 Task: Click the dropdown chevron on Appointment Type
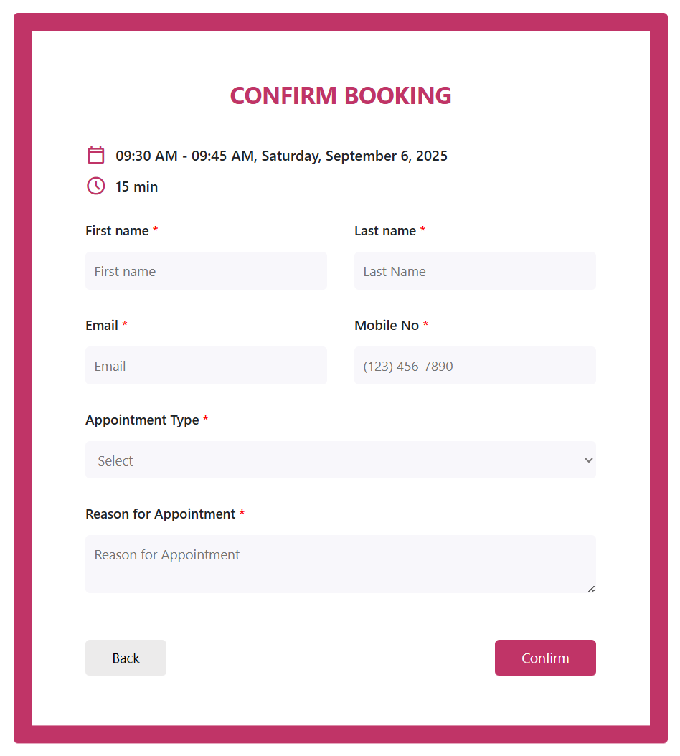point(588,460)
